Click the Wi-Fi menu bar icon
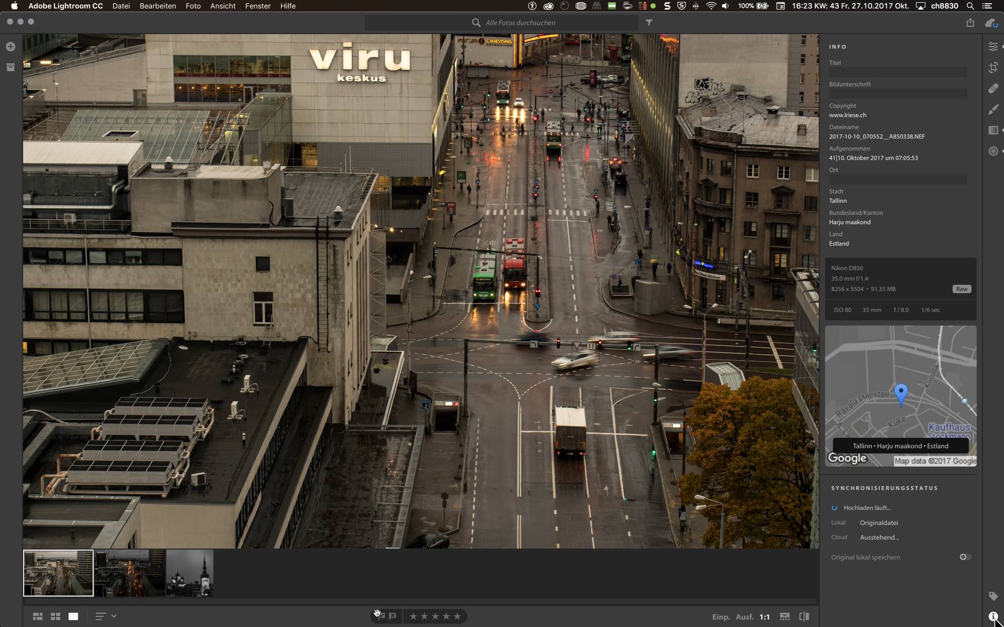Viewport: 1004px width, 627px height. 711,6
